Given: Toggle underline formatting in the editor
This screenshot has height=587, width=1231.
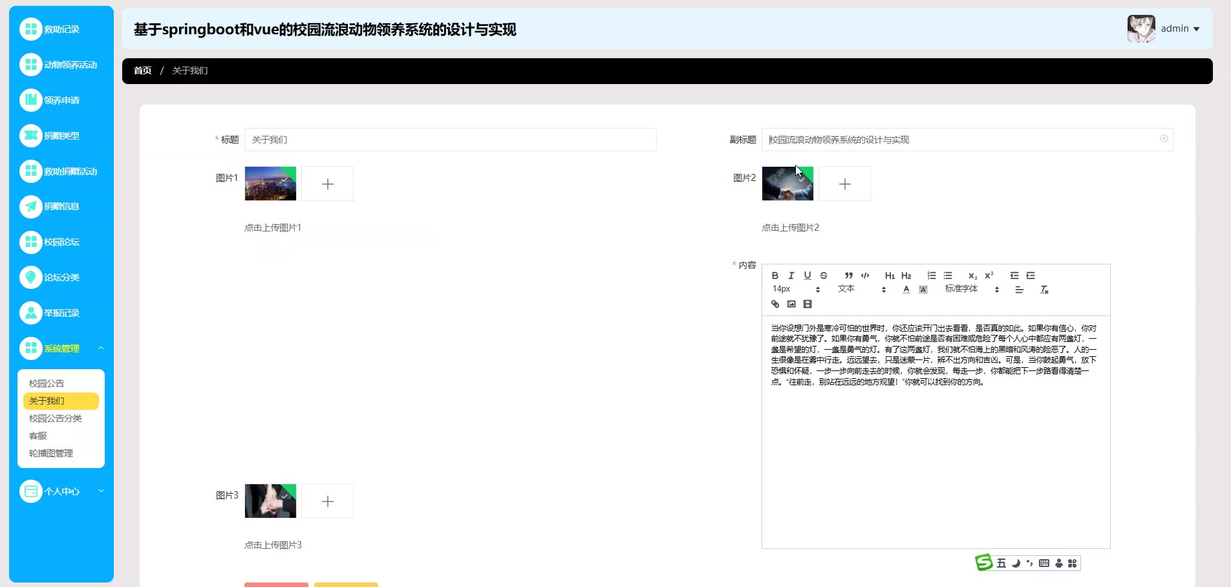Looking at the screenshot, I should [807, 275].
